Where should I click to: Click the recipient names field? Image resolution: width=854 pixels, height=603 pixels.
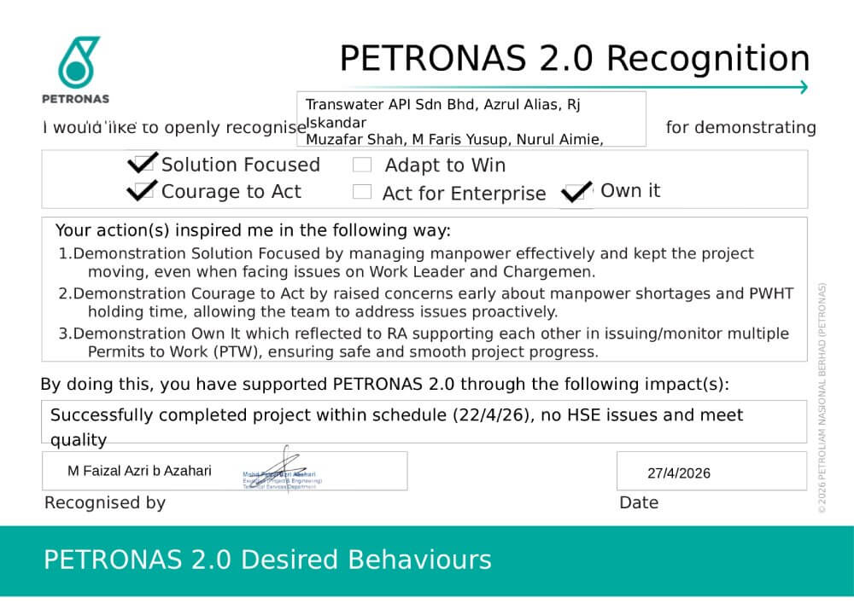coord(471,119)
